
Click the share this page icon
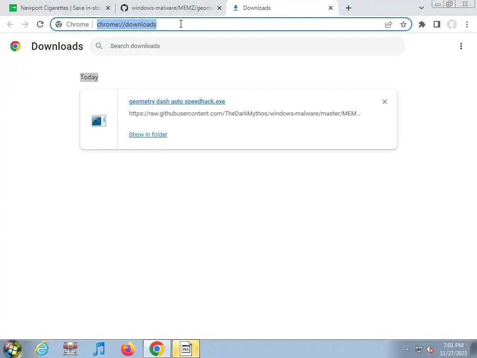click(x=388, y=24)
